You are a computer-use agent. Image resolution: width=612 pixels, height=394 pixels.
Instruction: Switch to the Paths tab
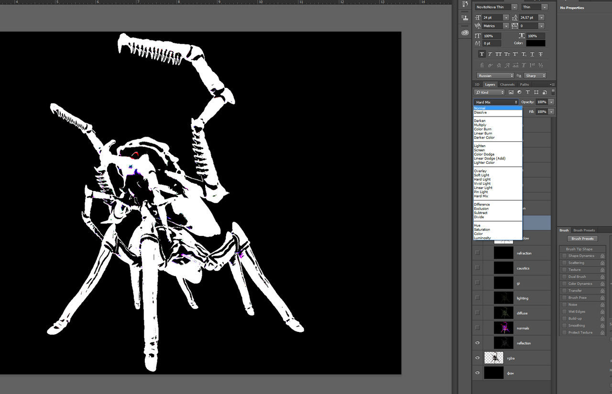(525, 85)
